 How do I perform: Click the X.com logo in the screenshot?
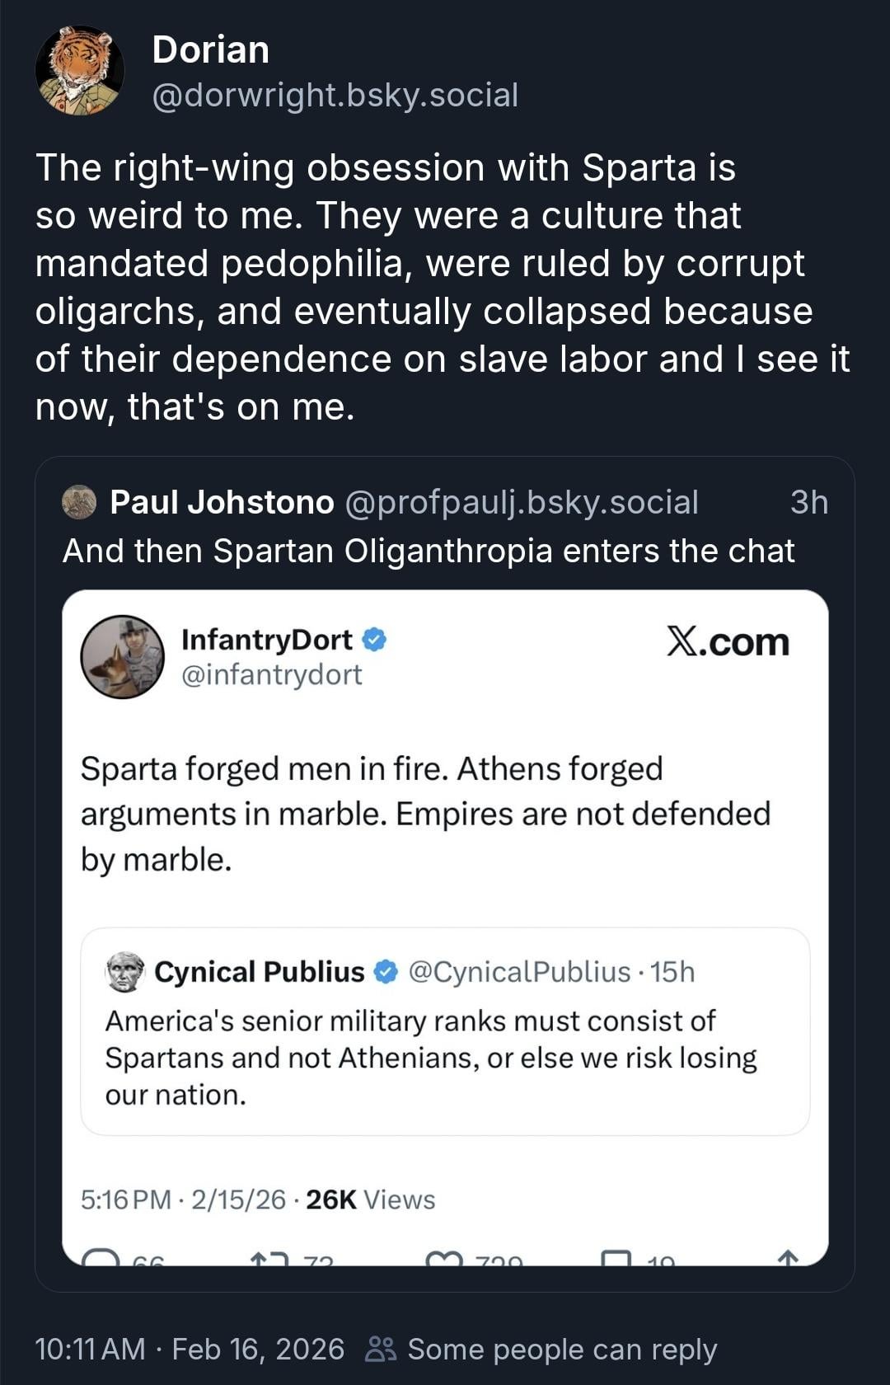coord(728,641)
